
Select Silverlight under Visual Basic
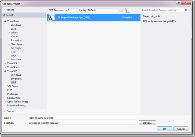tap(16, 48)
